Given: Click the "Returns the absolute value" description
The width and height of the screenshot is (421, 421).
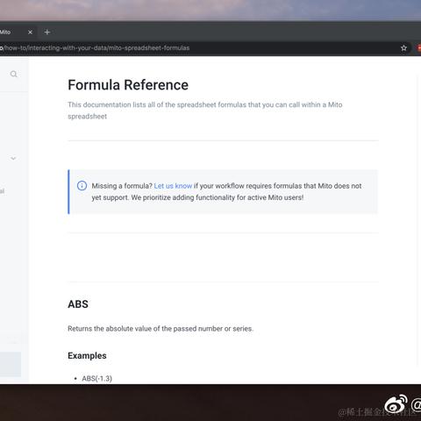Looking at the screenshot, I should coord(161,329).
